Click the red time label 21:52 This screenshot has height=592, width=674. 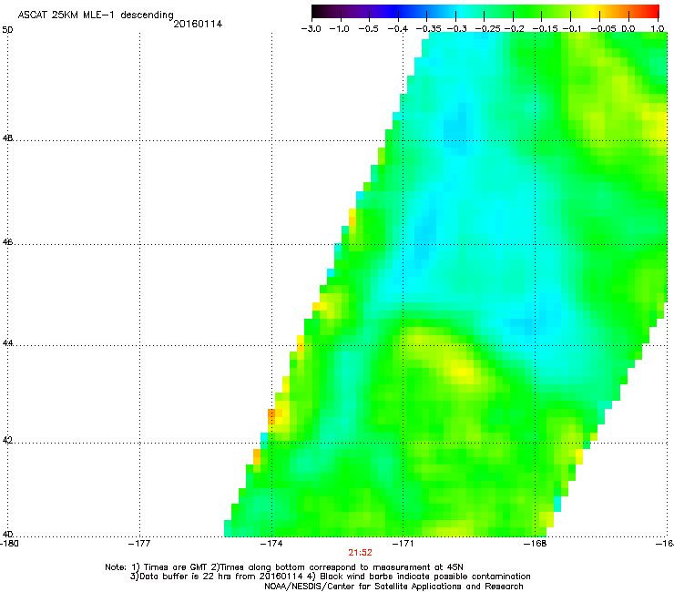360,553
